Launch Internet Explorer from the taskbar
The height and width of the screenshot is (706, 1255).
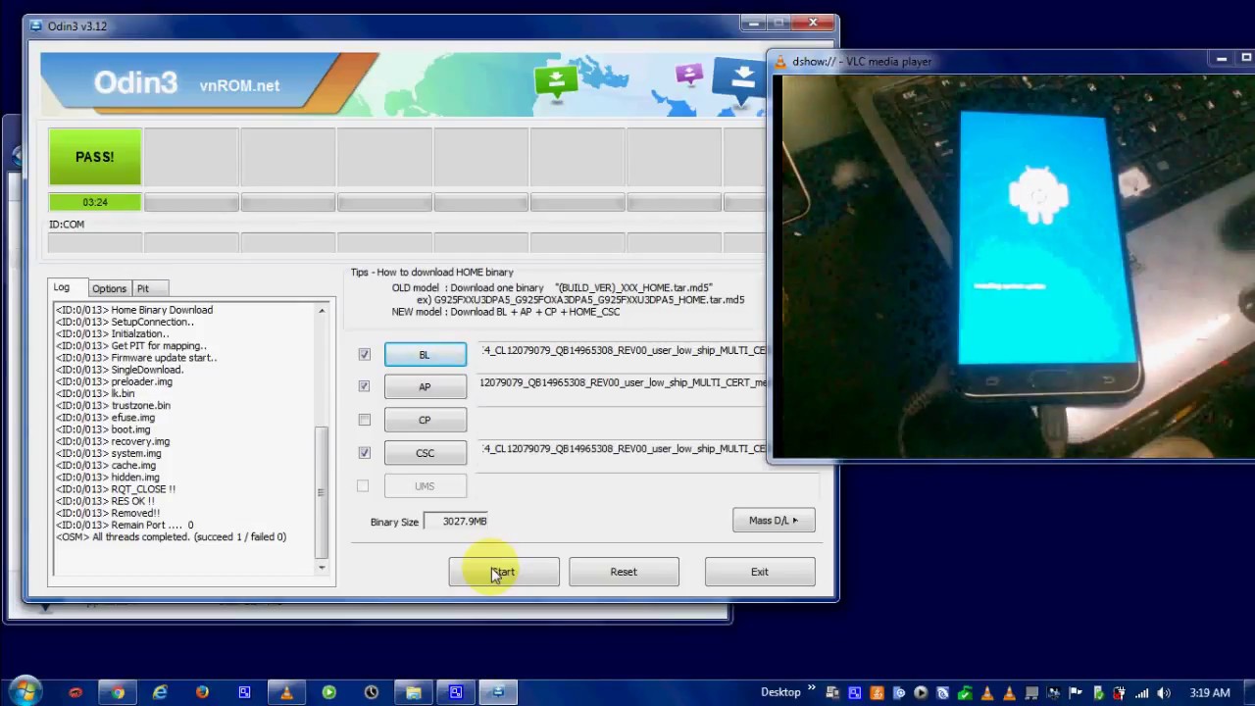[x=160, y=693]
